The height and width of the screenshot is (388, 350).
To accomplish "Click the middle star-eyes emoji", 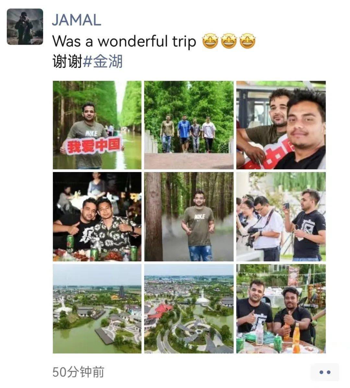I will (x=229, y=41).
